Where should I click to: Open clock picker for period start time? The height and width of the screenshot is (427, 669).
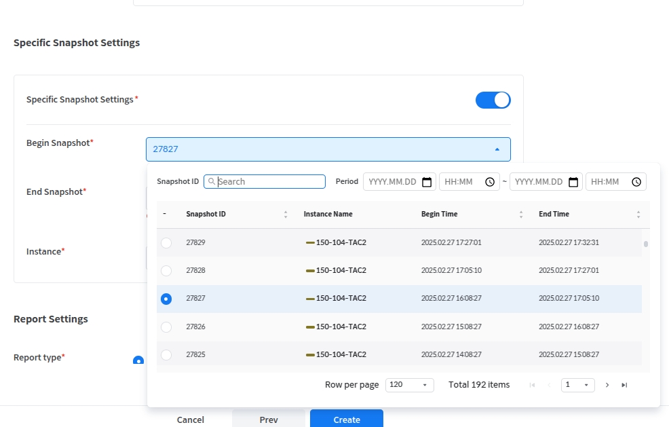coord(490,182)
